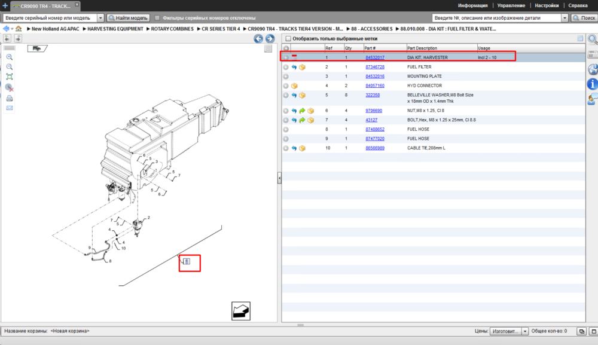The image size is (598, 345).
Task: Click the magnifier search icon in the right sidebar
Action: click(593, 39)
